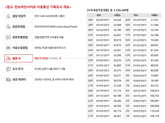The image size is (165, 123).
Task: Click the value 36,079
Action: [117, 81]
